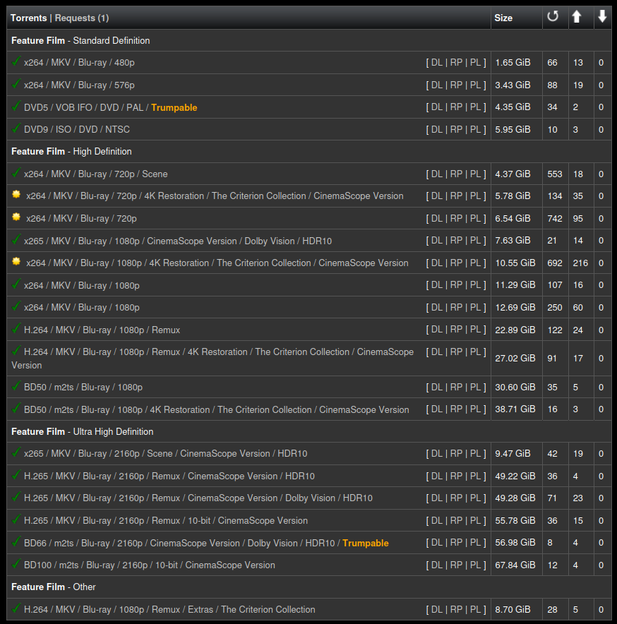
Task: Click RP for the 720p Scene torrent
Action: [x=456, y=174]
